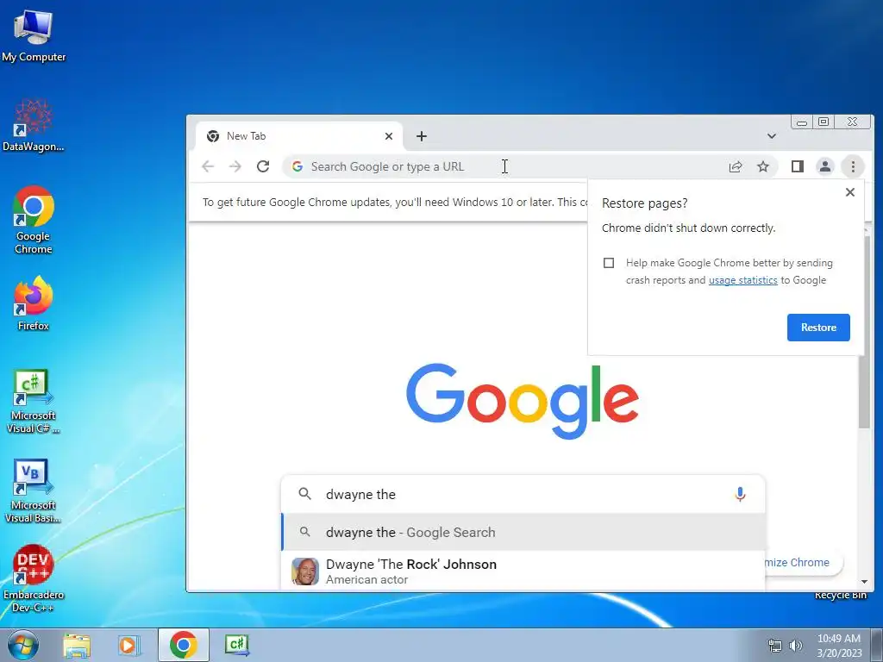
Task: Click the Windows 10 update notice text
Action: click(395, 202)
